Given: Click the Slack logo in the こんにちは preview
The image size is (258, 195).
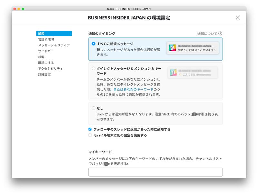Looking at the screenshot, I should point(173,73).
